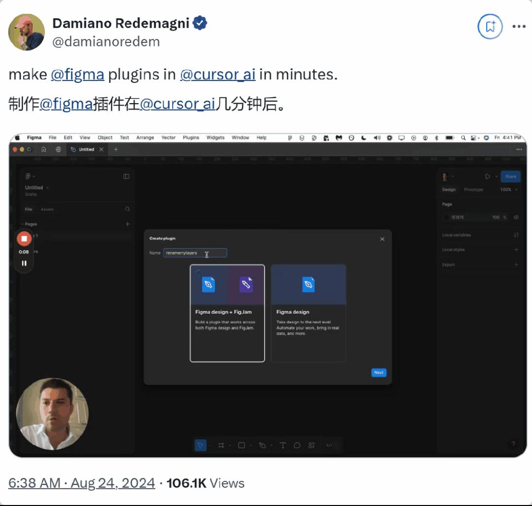
Task: Click the Next button in dialog
Action: 379,373
